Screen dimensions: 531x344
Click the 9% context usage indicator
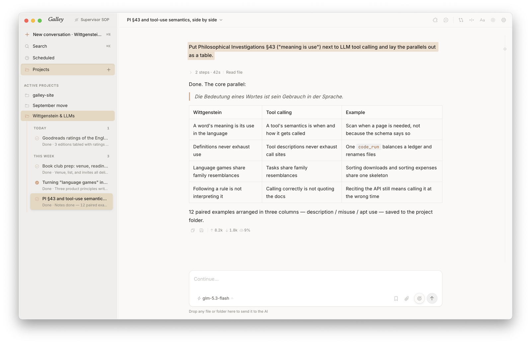245,230
